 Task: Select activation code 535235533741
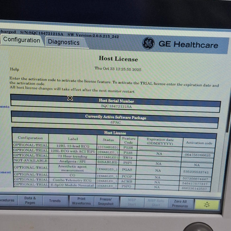[x=196, y=172]
